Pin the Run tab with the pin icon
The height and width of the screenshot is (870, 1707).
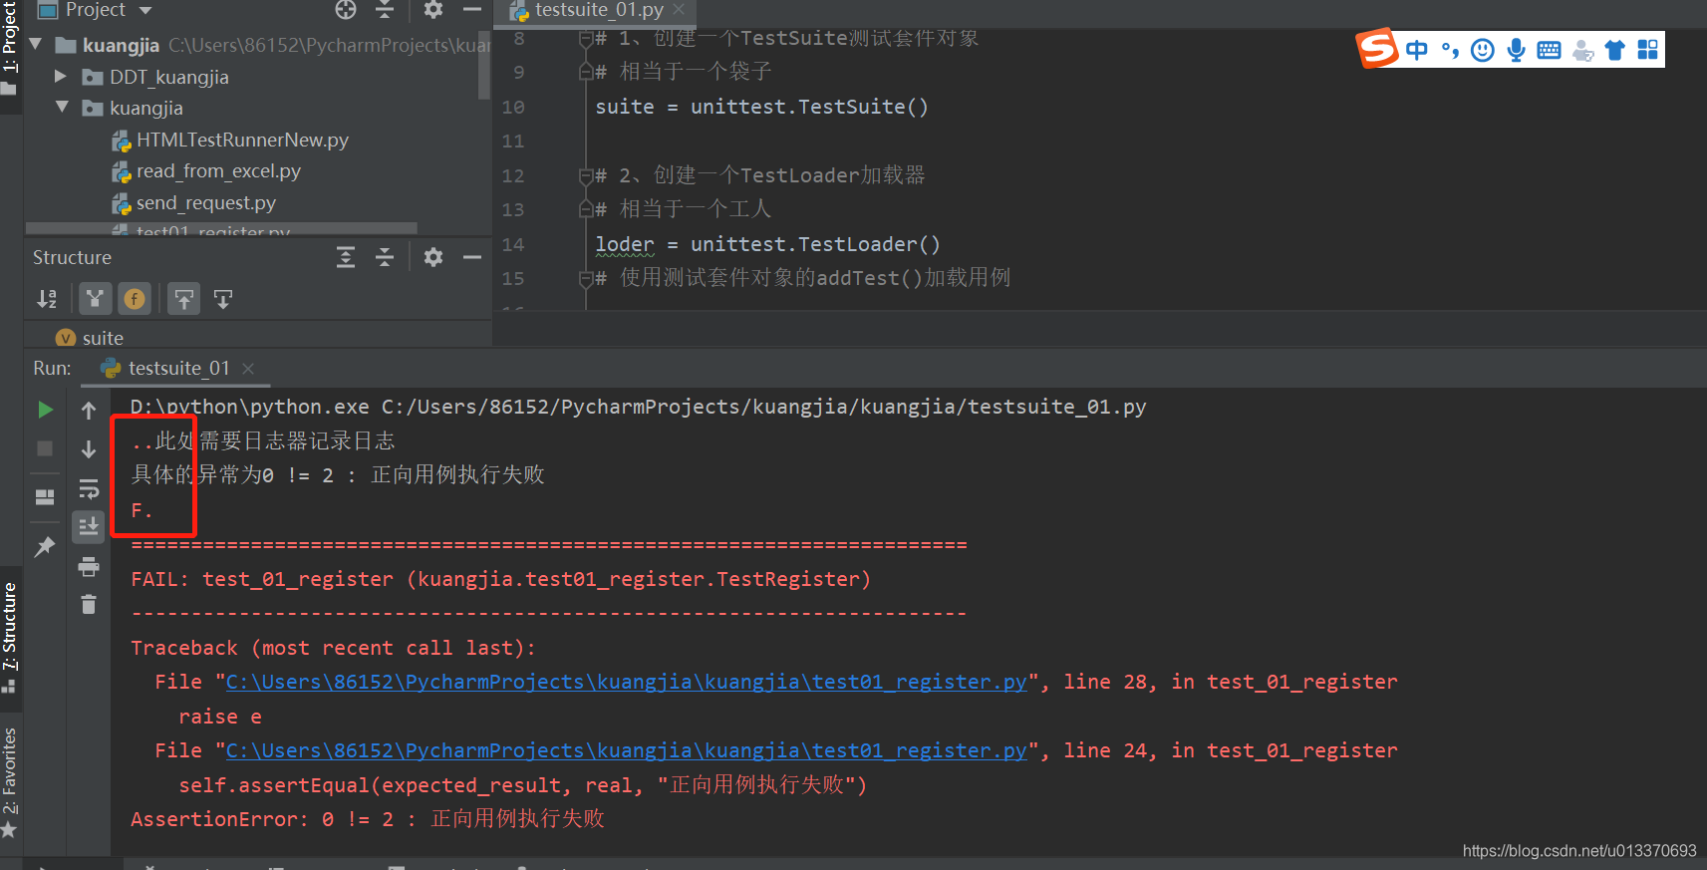45,546
